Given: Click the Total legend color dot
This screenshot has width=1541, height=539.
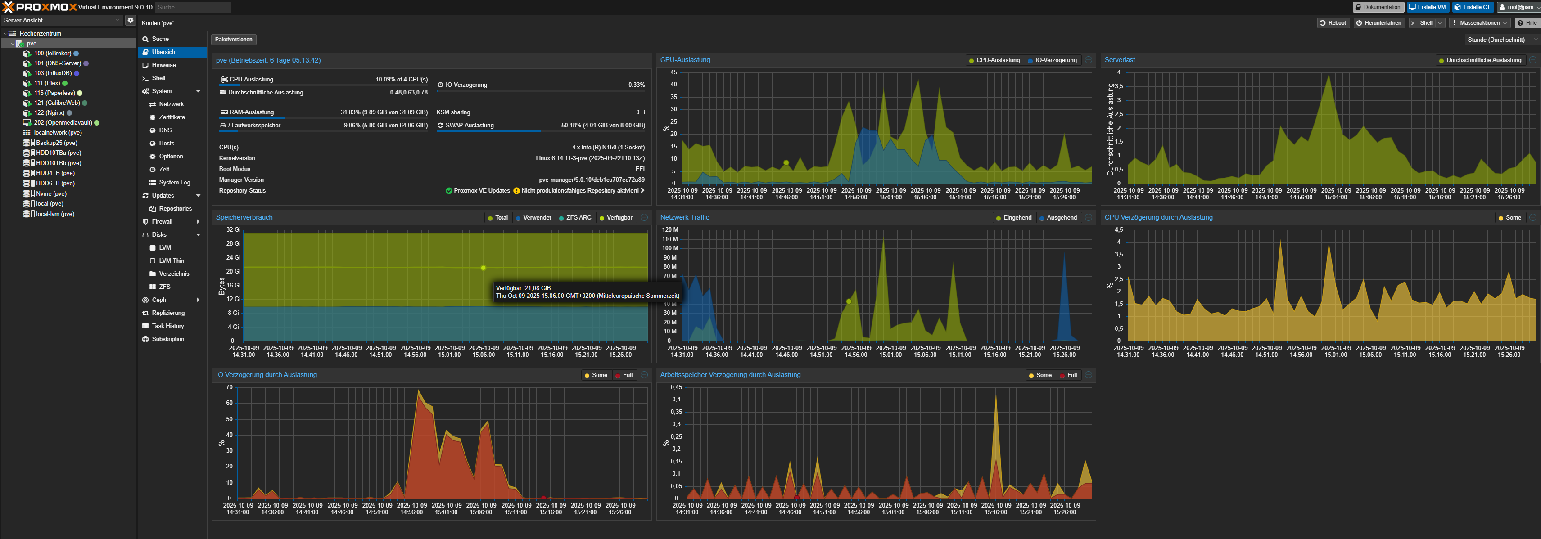Looking at the screenshot, I should tap(490, 218).
